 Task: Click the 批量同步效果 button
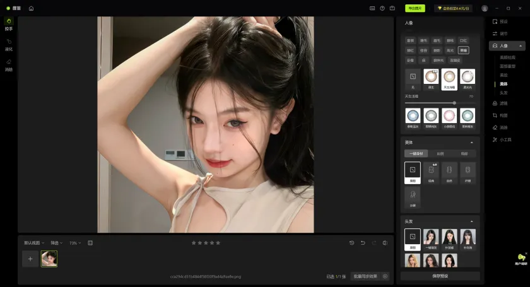click(x=365, y=276)
